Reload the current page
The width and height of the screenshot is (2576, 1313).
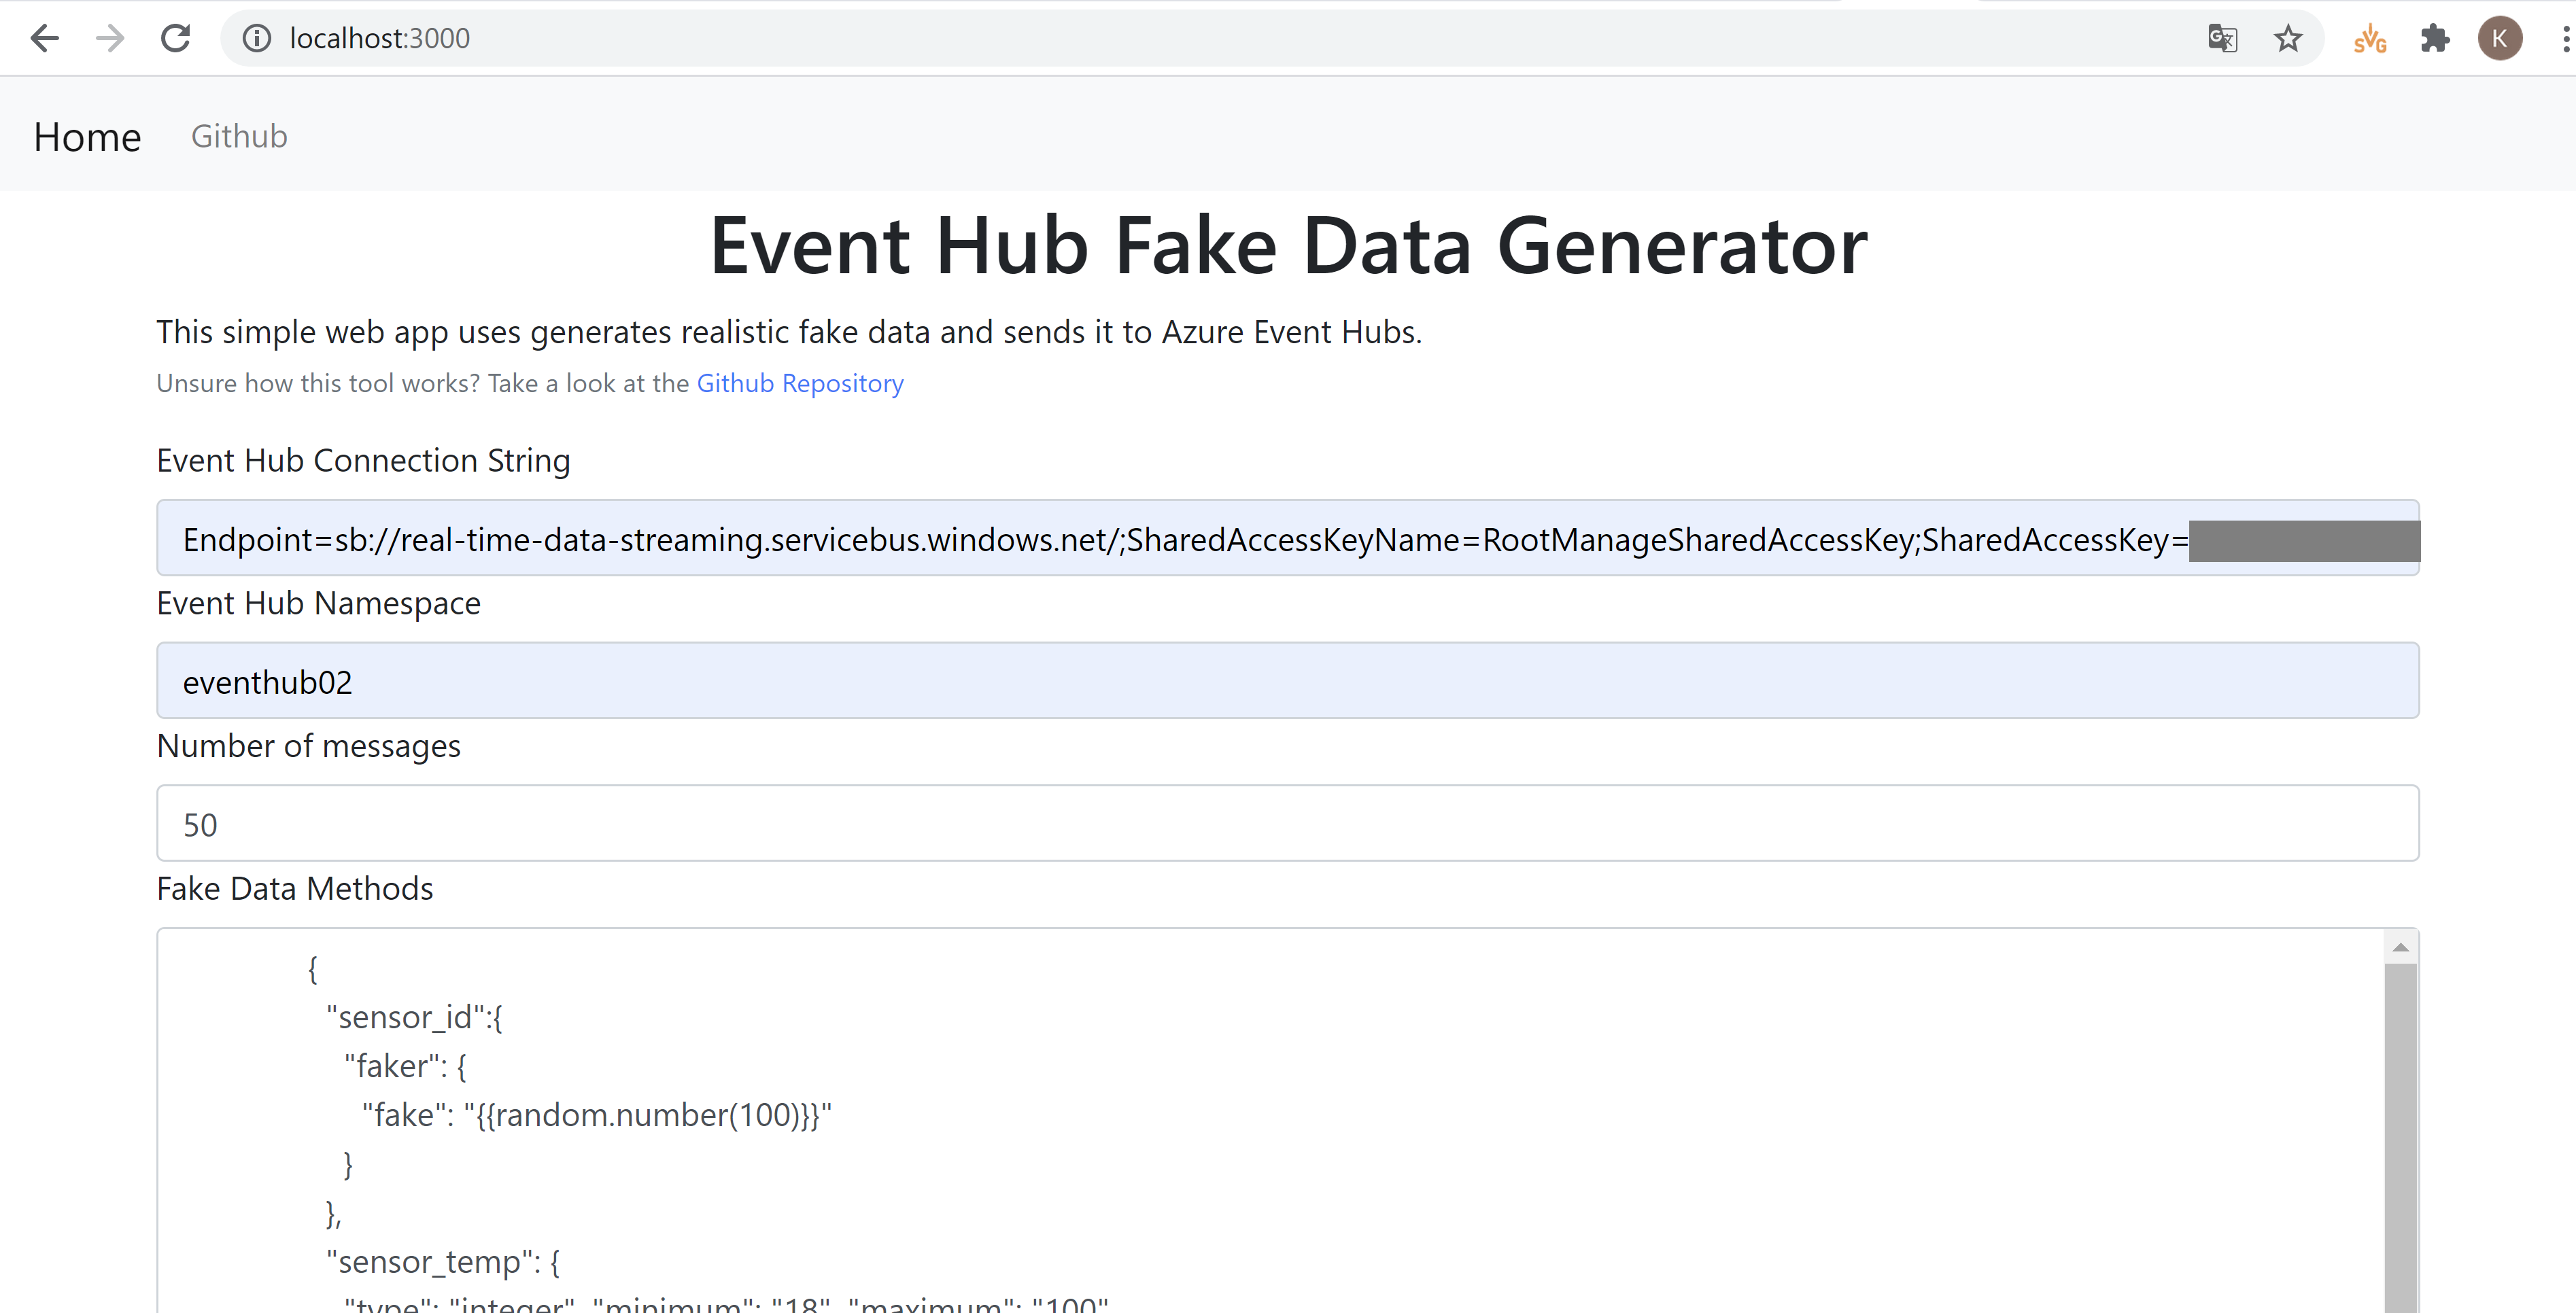coord(175,38)
